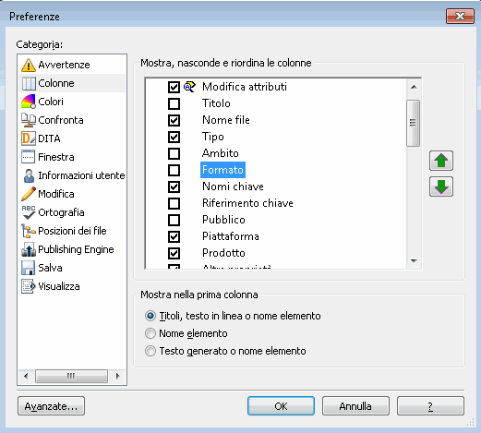
Task: Open the Confronta compare icon
Action: (29, 120)
